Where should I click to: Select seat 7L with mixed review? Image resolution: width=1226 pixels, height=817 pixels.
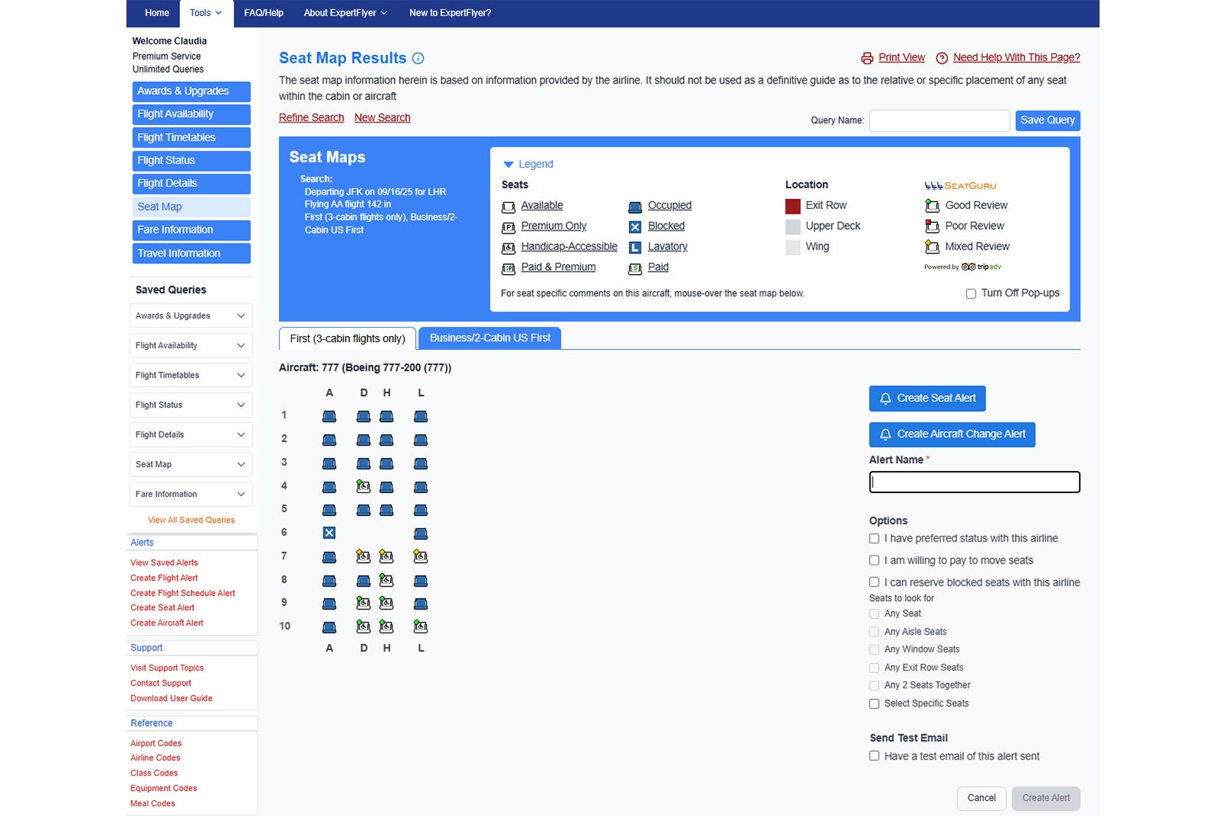click(x=421, y=557)
